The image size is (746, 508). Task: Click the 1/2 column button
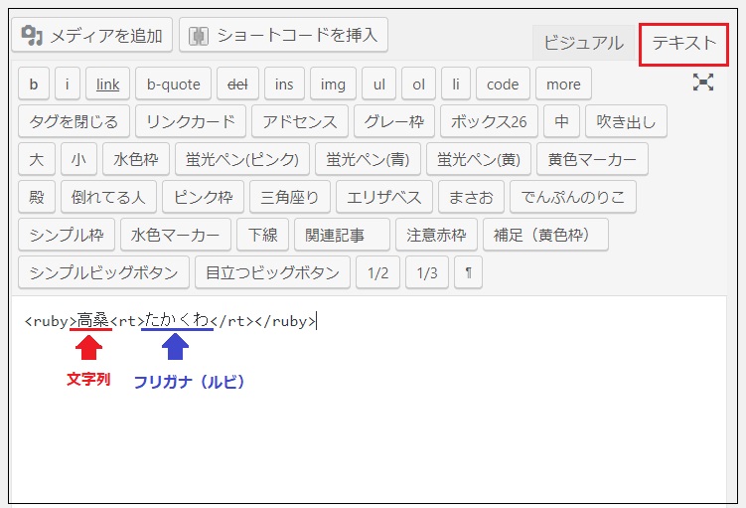(x=377, y=272)
